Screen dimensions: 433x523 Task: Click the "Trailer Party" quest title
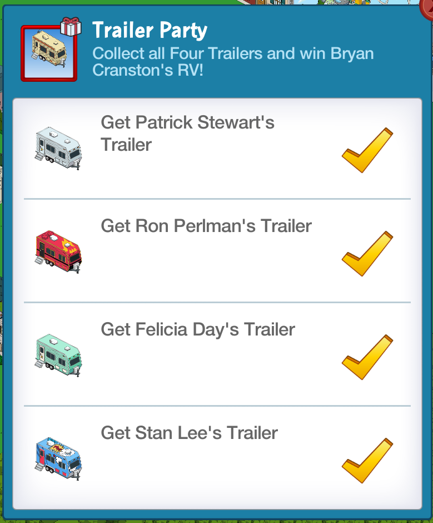pos(150,30)
